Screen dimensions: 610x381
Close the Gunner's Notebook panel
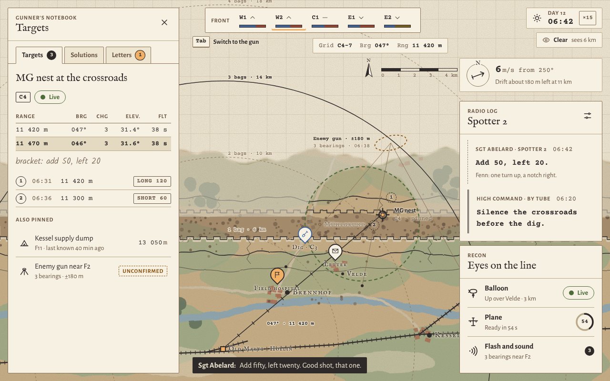164,22
